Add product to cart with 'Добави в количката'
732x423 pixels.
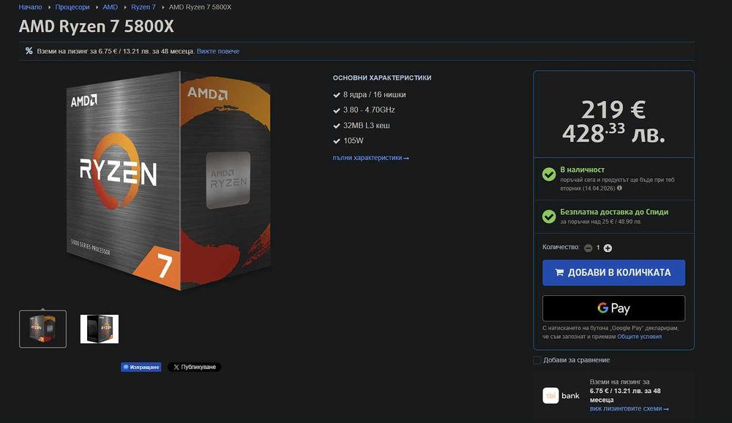point(613,273)
